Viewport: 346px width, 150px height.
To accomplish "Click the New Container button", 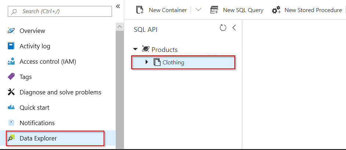I will pos(162,10).
